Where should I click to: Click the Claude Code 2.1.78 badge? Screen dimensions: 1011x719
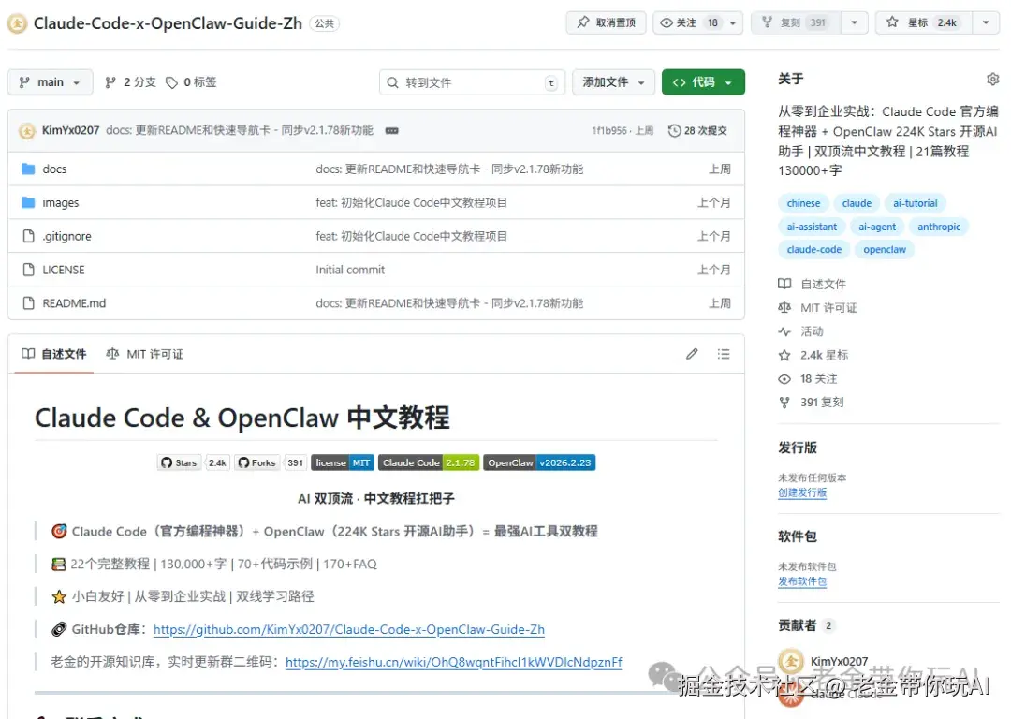429,463
